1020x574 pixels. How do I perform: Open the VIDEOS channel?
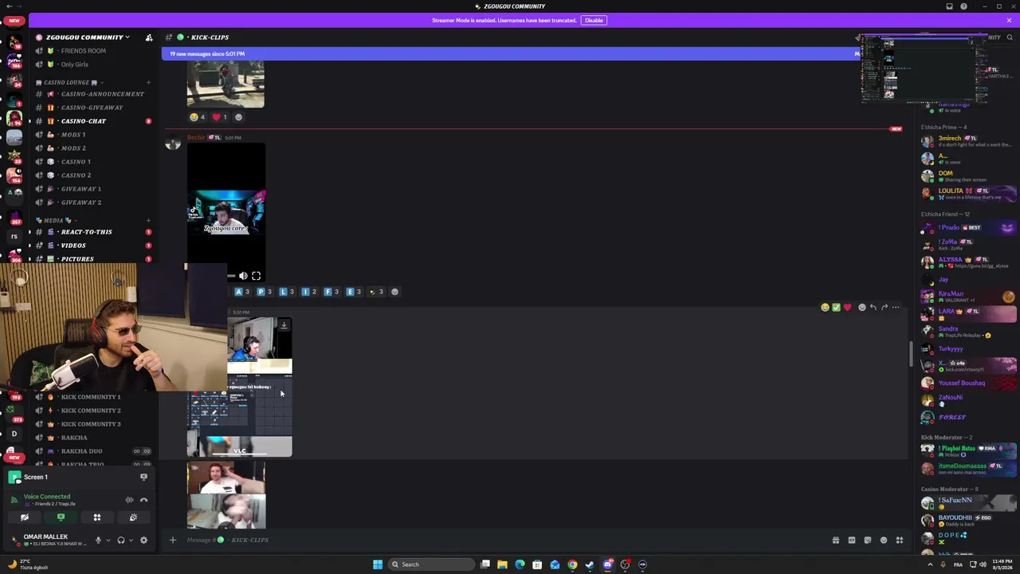92,246
